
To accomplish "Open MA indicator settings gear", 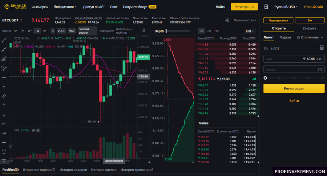I will (x=81, y=47).
